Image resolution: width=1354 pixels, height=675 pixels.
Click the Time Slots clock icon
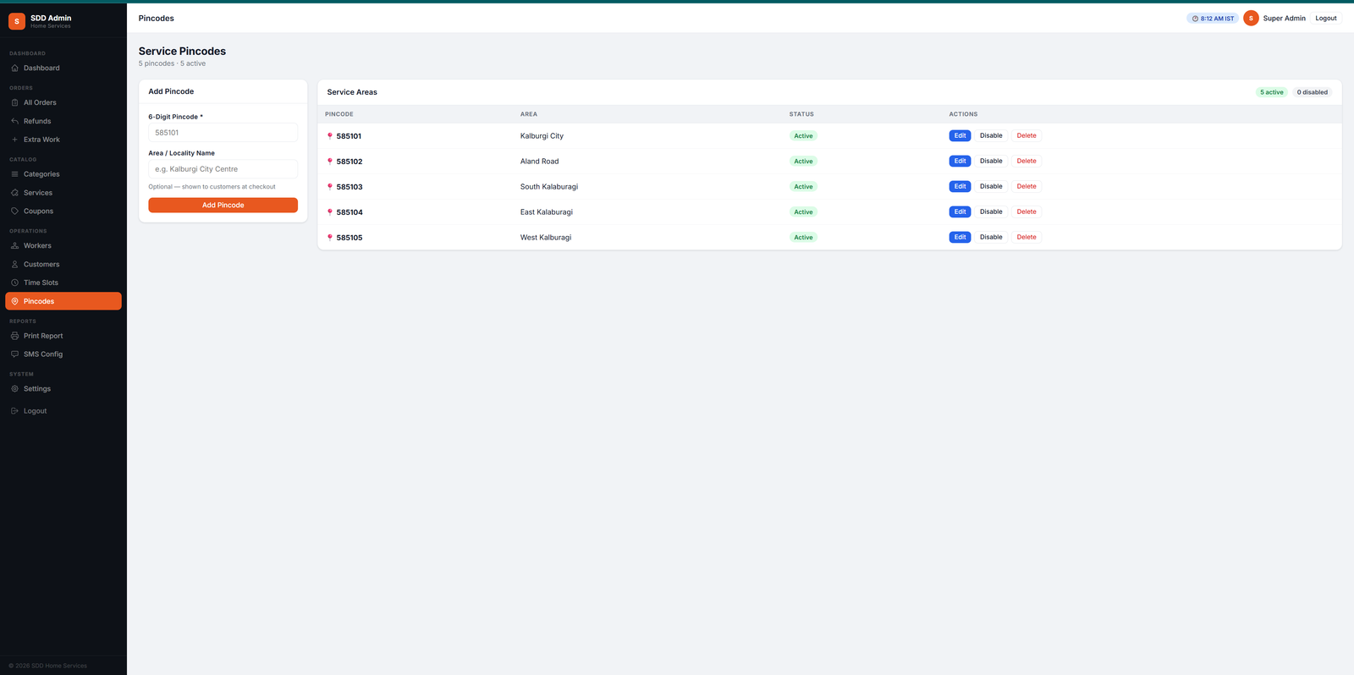(14, 283)
